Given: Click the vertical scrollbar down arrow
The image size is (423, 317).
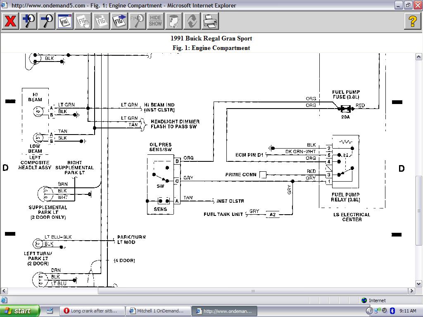Looking at the screenshot, I should 419,284.
